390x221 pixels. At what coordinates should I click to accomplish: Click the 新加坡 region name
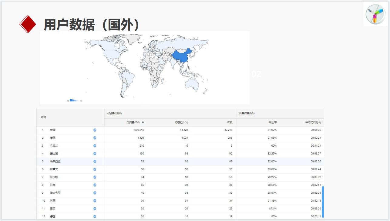pos(53,177)
